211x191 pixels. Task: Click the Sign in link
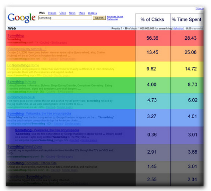pyautogui.click(x=199, y=8)
